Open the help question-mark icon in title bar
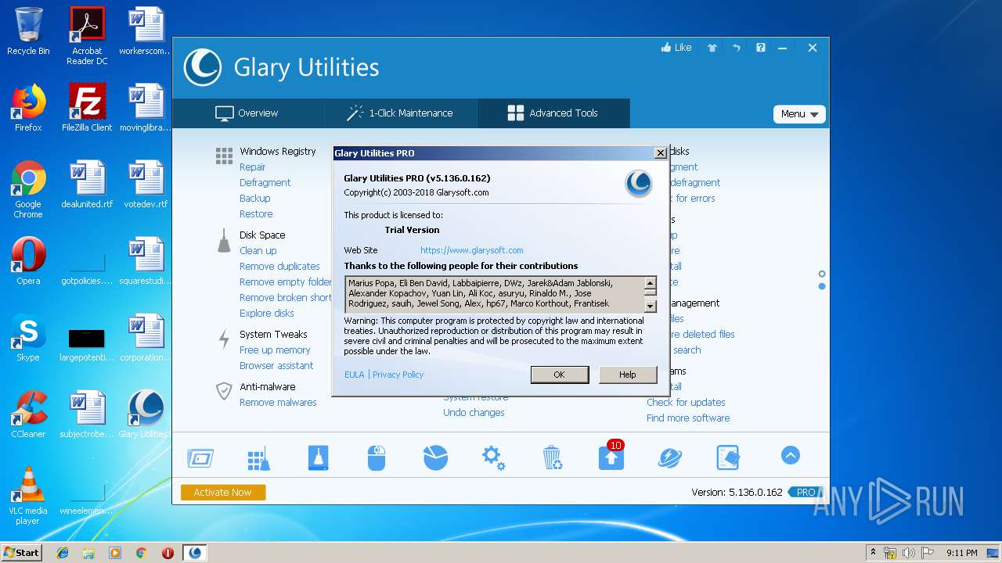 coord(760,48)
